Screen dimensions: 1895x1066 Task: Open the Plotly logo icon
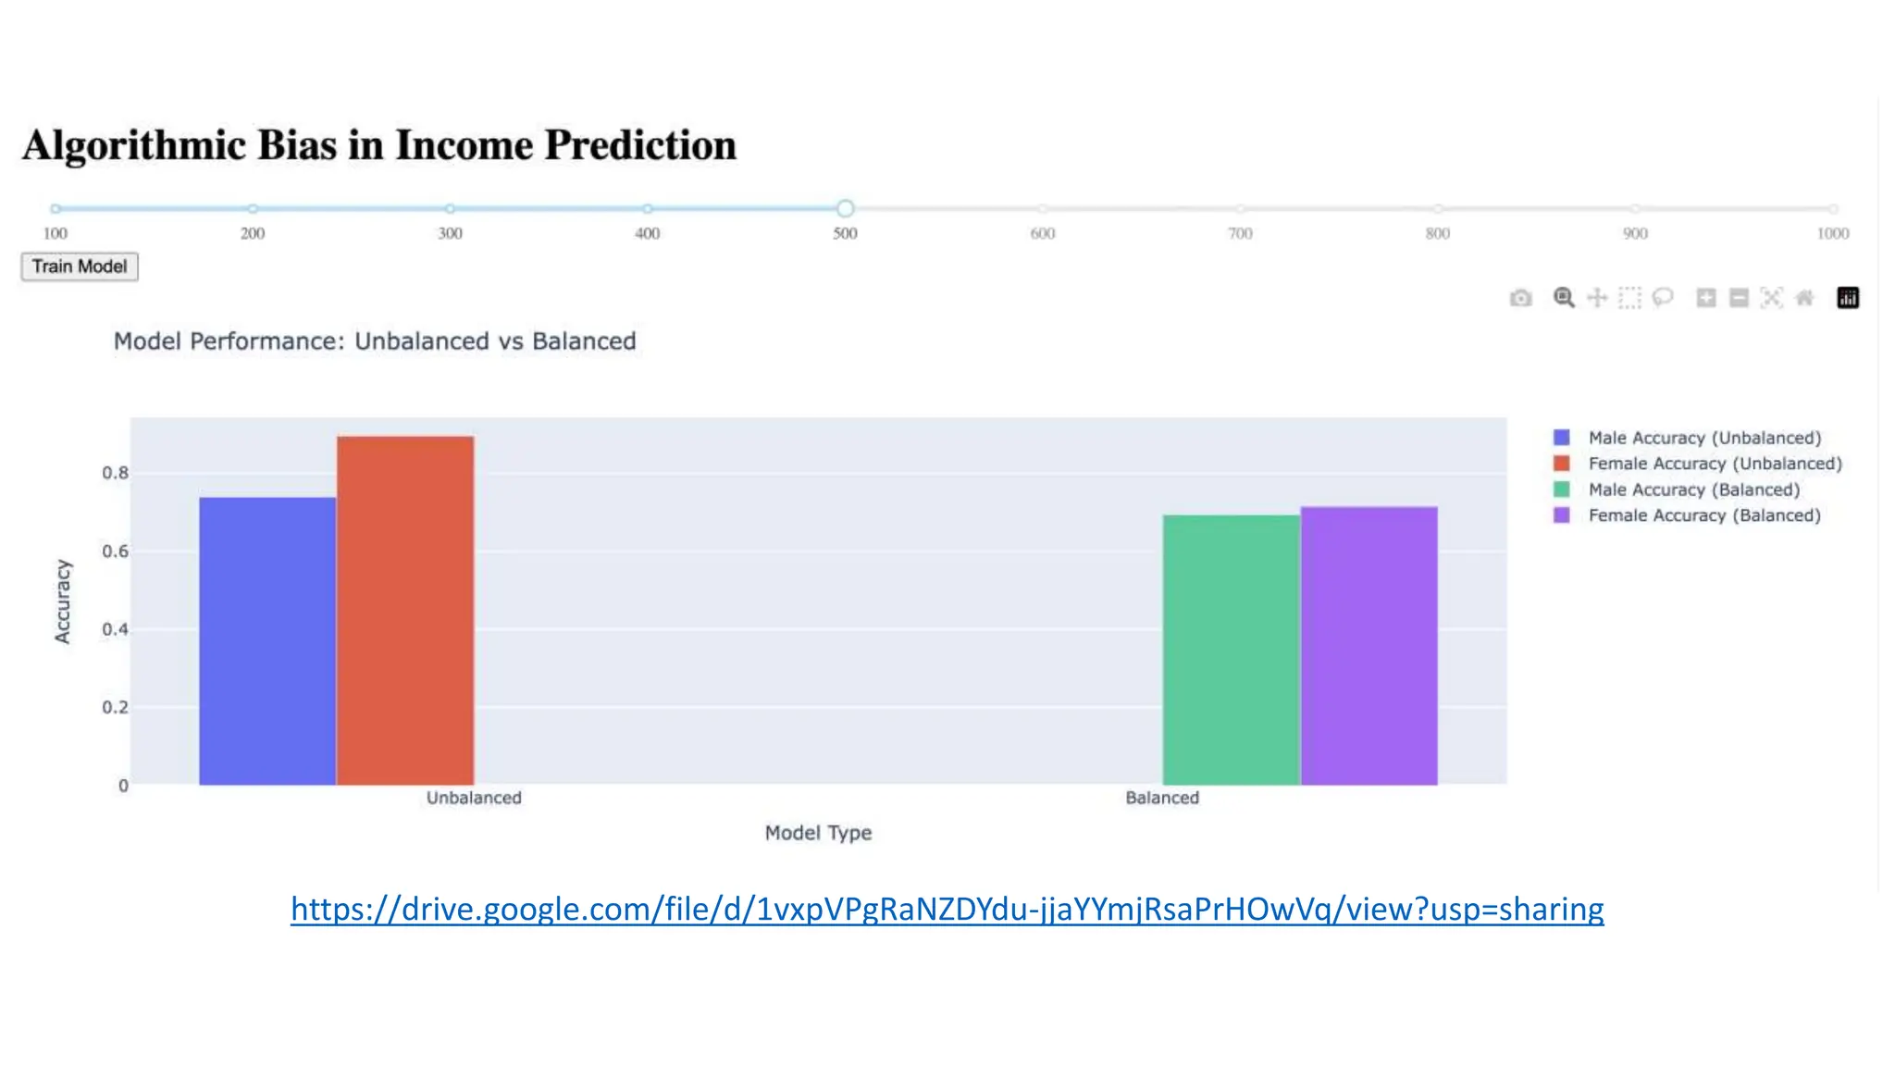click(x=1848, y=298)
